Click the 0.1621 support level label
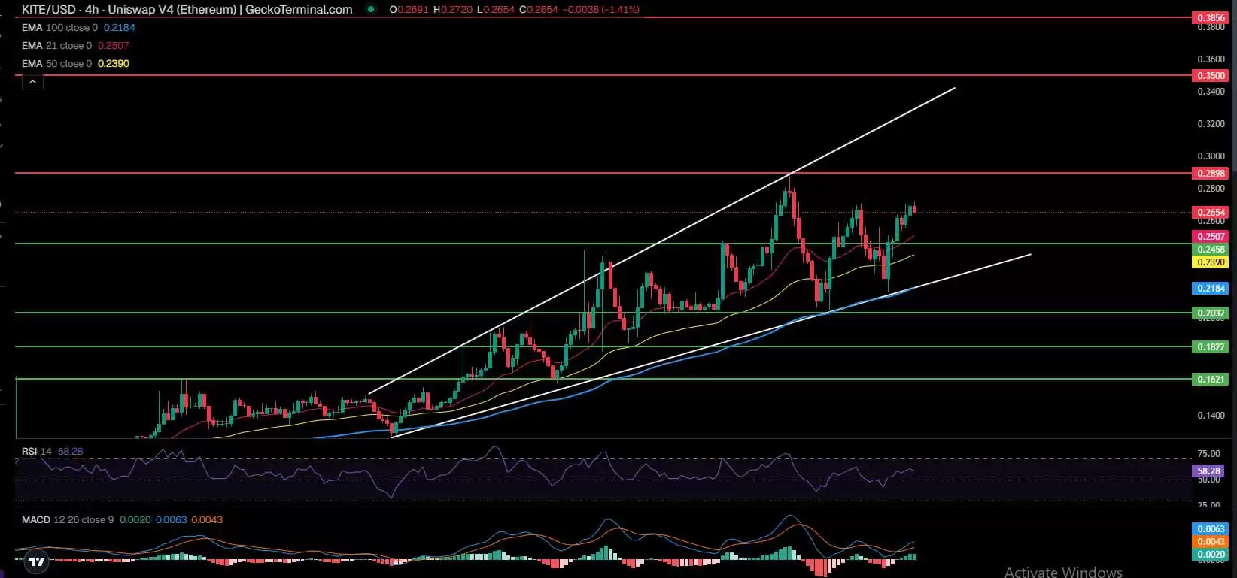Screen dimensions: 1237x578 (x=1210, y=379)
